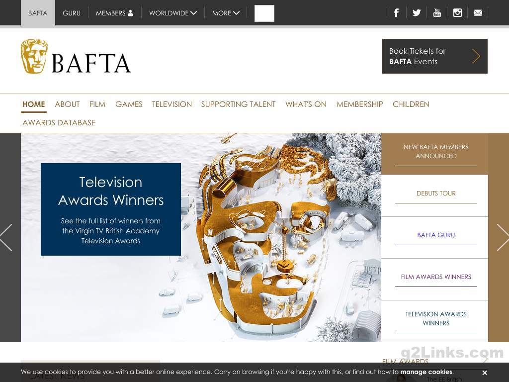This screenshot has height=382, width=509.
Task: Open BAFTA Instagram icon
Action: pyautogui.click(x=457, y=13)
